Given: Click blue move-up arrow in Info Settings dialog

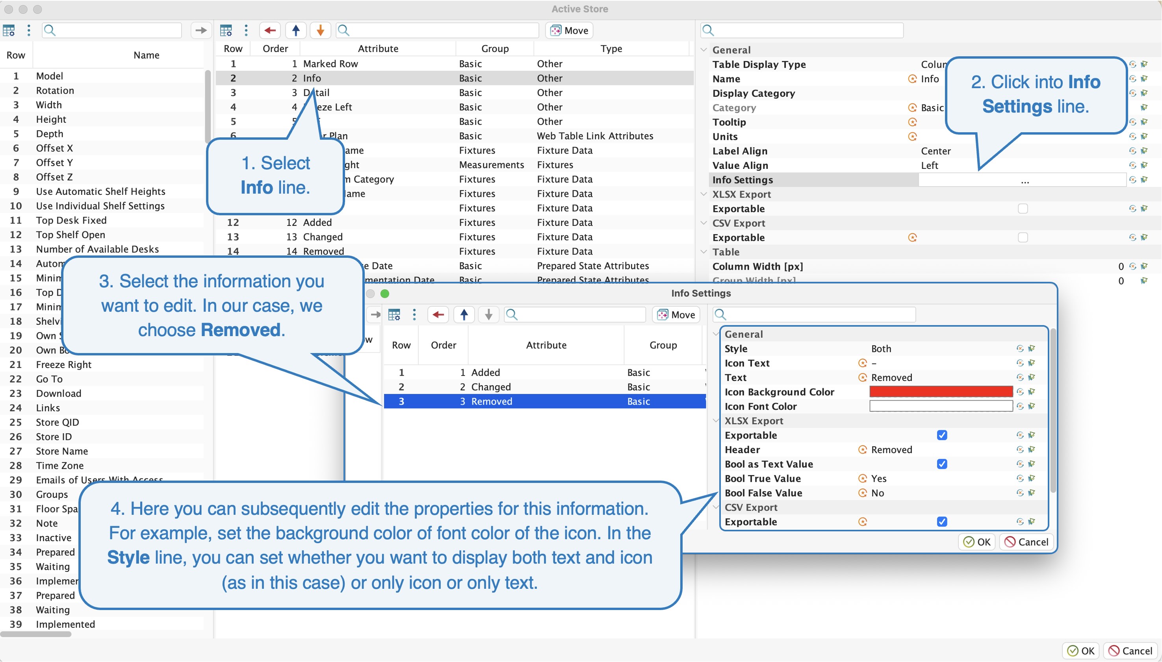Looking at the screenshot, I should tap(464, 314).
